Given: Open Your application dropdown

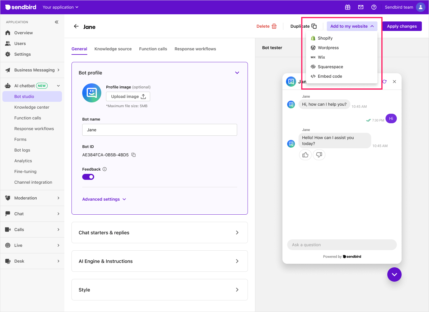Looking at the screenshot, I should (60, 7).
